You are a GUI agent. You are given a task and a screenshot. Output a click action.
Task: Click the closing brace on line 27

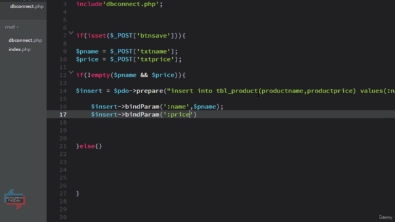(x=78, y=194)
